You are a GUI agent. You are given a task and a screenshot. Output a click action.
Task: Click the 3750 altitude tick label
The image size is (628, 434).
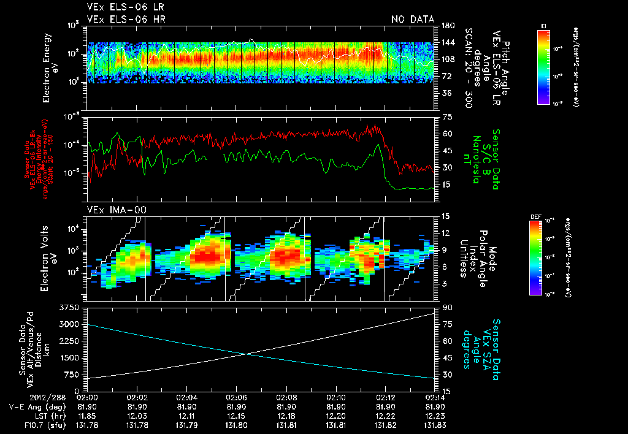click(69, 308)
